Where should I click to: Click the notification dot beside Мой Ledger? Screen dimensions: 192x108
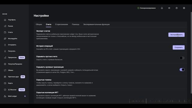25,96
